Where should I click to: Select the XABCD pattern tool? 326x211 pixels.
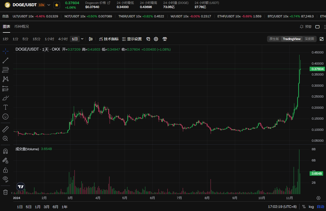pos(5,79)
